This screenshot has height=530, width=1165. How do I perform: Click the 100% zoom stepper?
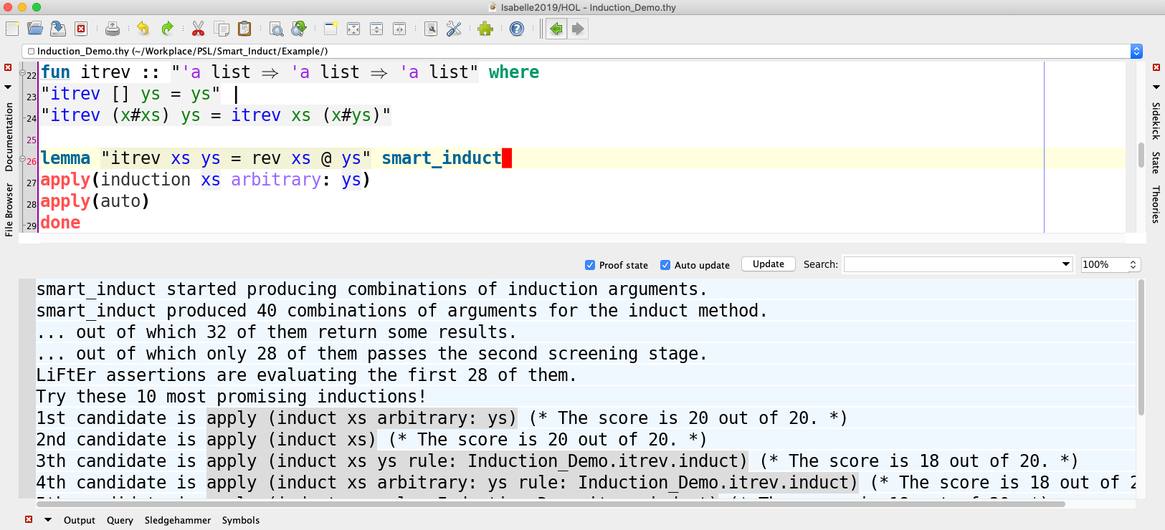[1133, 264]
